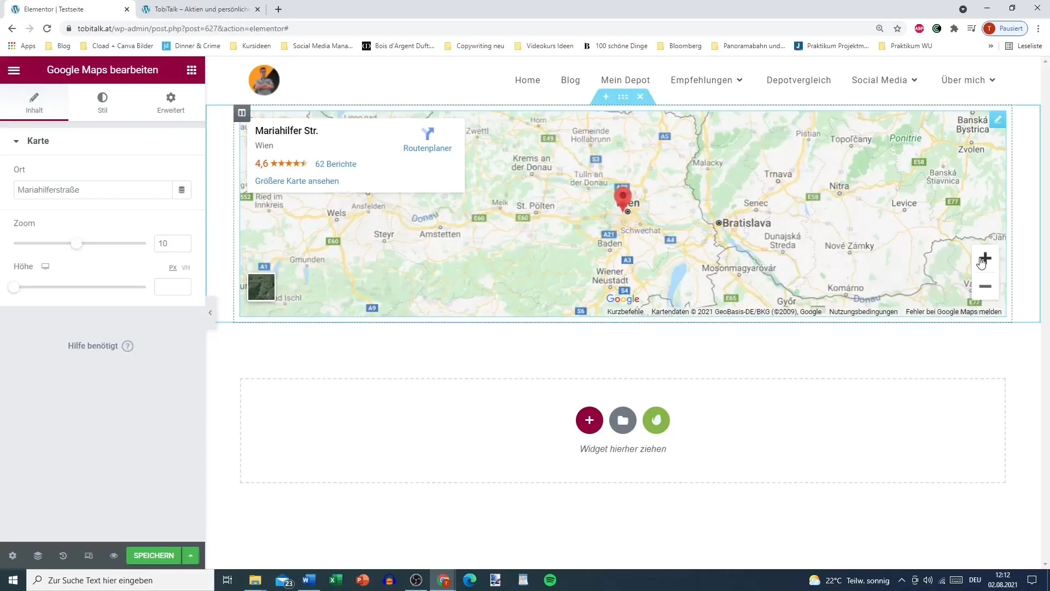Viewport: 1050px width, 591px height.
Task: Click the empty Höhe value field
Action: click(173, 287)
